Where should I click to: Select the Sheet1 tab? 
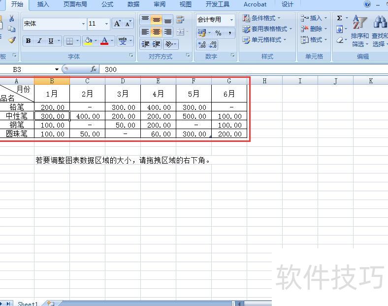point(28,304)
